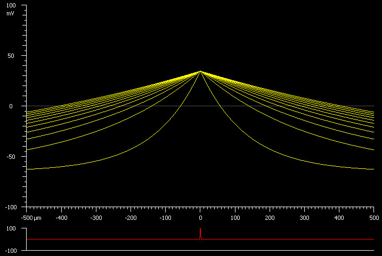Click the positive '400' x-axis label
Screen dimensions: 382x256
point(339,218)
